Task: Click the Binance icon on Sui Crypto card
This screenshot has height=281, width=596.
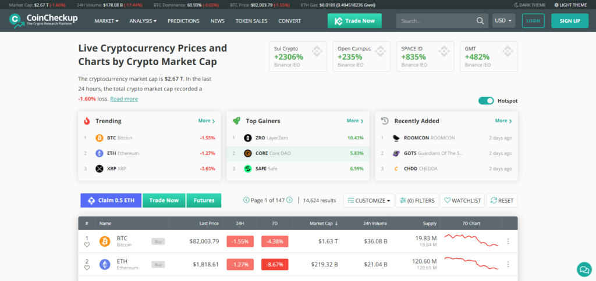Action: tap(317, 51)
